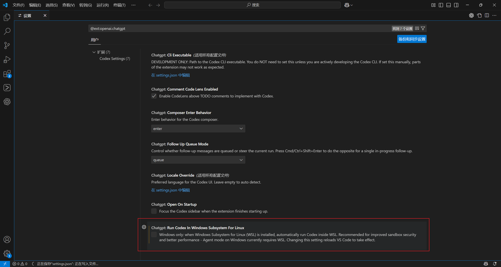Image resolution: width=501 pixels, height=267 pixels.
Task: Toggle the bottom panel visibility
Action: (448, 5)
